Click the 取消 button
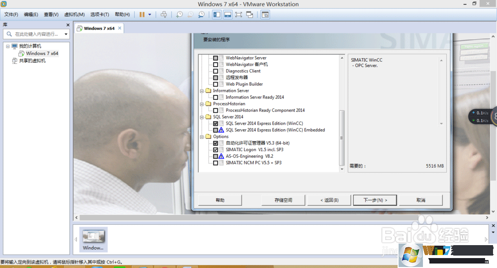The image size is (497, 268). click(x=421, y=200)
